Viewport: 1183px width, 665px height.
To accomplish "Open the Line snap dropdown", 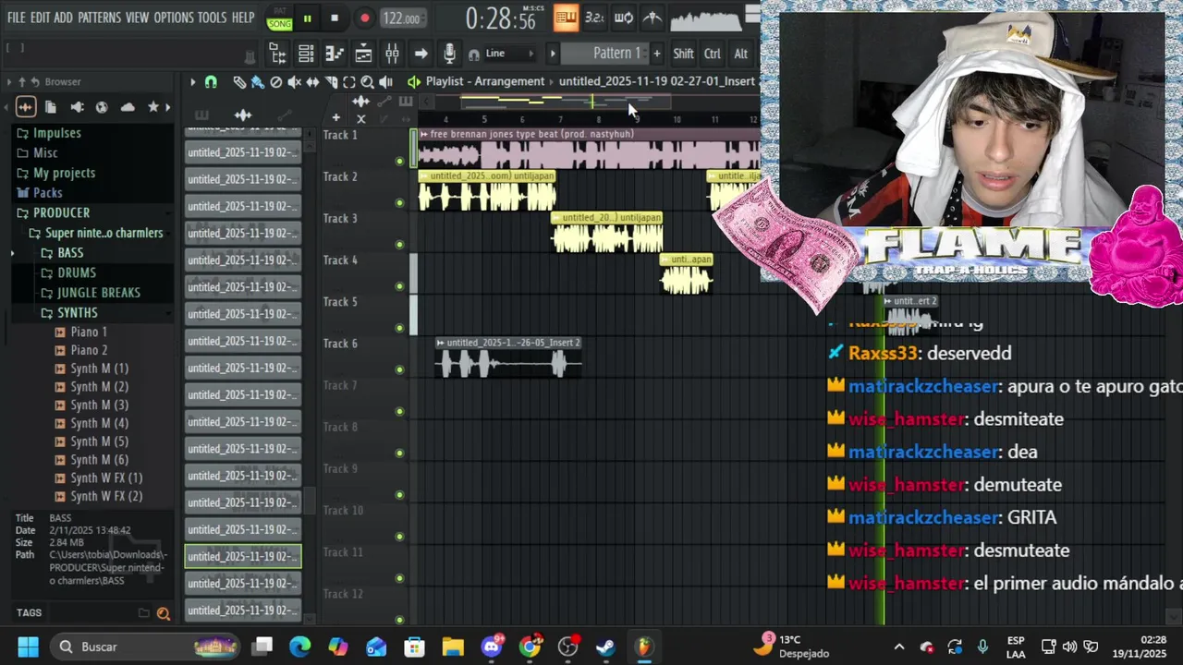I will tap(508, 54).
